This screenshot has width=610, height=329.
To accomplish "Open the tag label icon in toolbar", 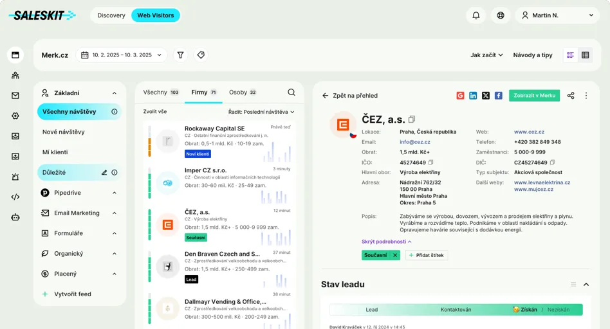I will pos(201,55).
